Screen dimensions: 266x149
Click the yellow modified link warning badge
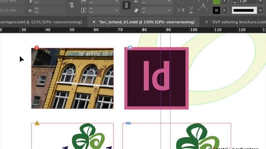[37, 123]
